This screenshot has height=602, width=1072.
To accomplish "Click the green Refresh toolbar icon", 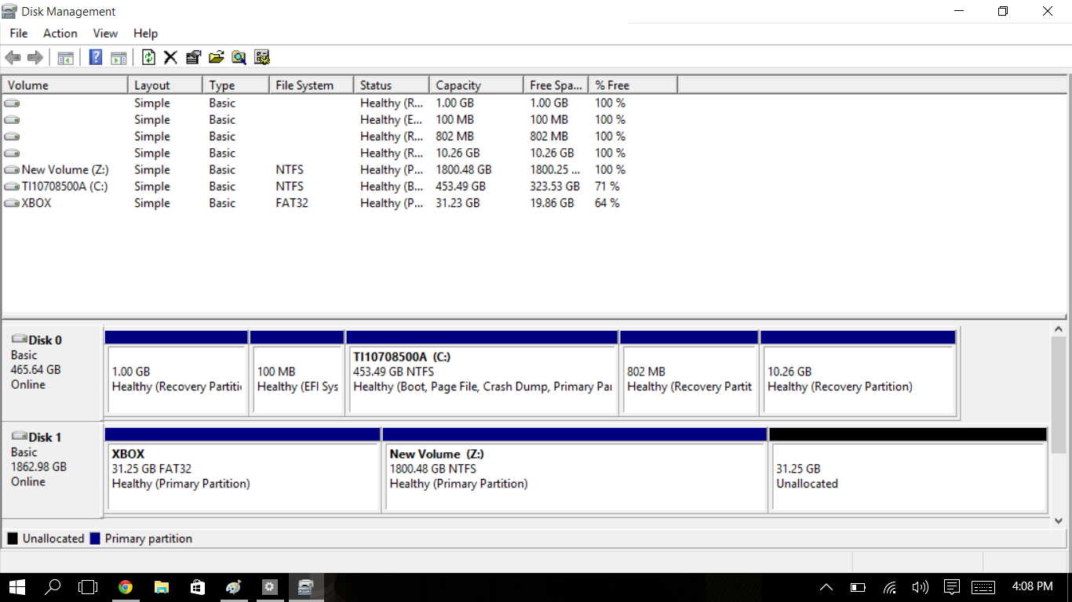I will 148,57.
